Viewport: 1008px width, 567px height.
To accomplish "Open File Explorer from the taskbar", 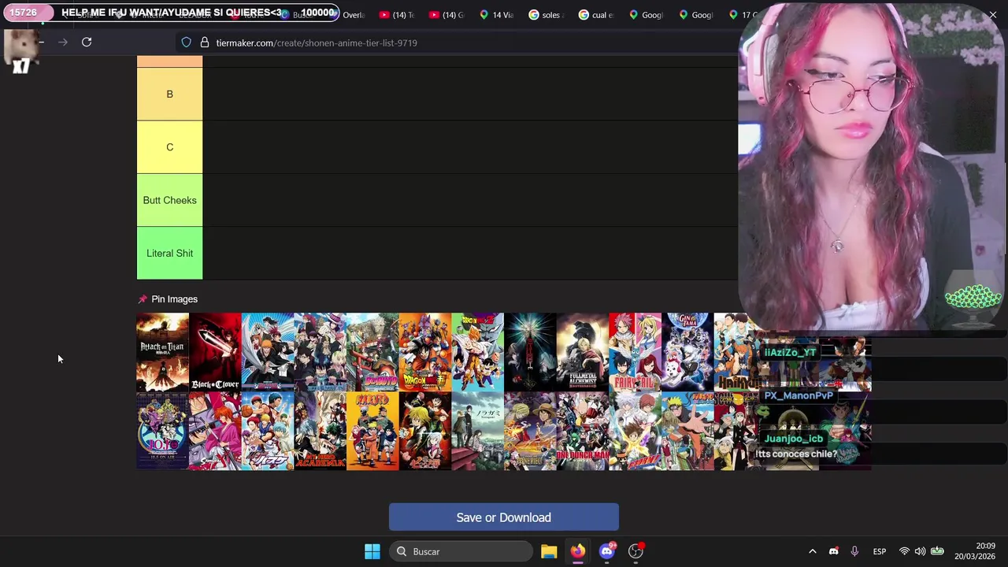I will click(549, 551).
